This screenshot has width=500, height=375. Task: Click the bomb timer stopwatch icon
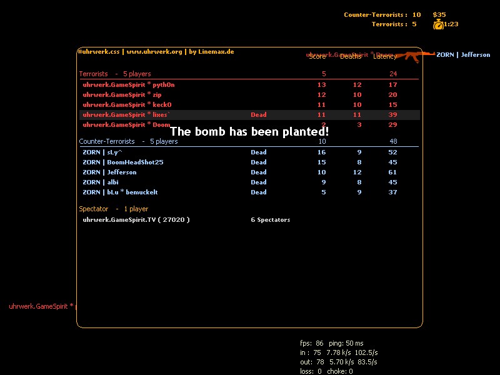438,24
